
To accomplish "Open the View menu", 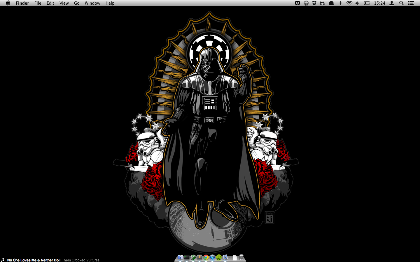I will [64, 3].
